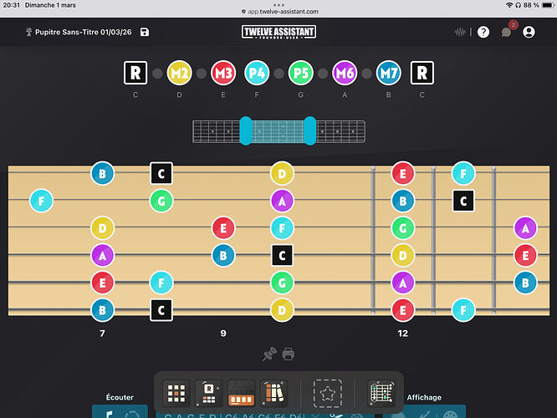Click the Pupitre Sans-Titre title
This screenshot has width=557, height=418.
(83, 32)
